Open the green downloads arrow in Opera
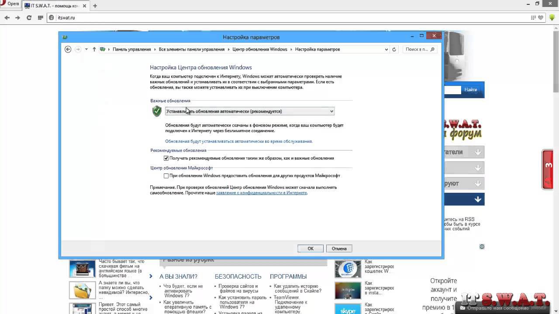The width and height of the screenshot is (559, 314). tap(552, 18)
